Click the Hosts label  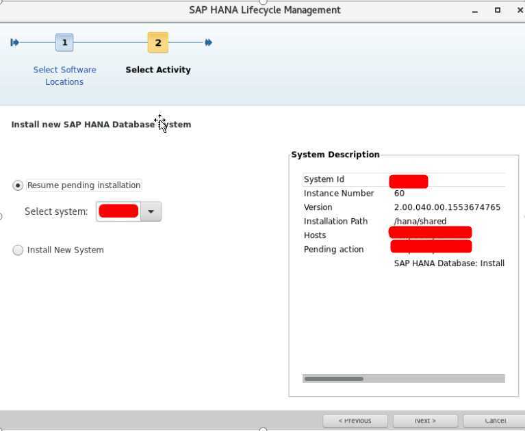point(315,235)
